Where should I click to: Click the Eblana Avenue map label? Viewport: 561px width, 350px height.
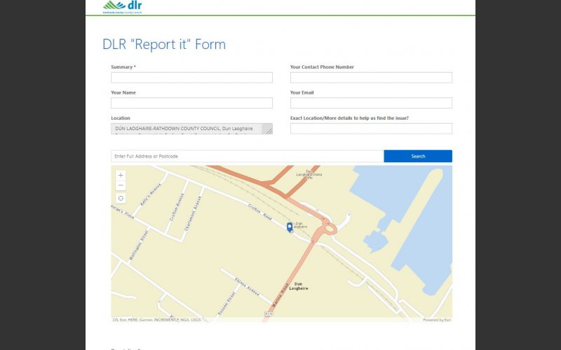(x=247, y=286)
